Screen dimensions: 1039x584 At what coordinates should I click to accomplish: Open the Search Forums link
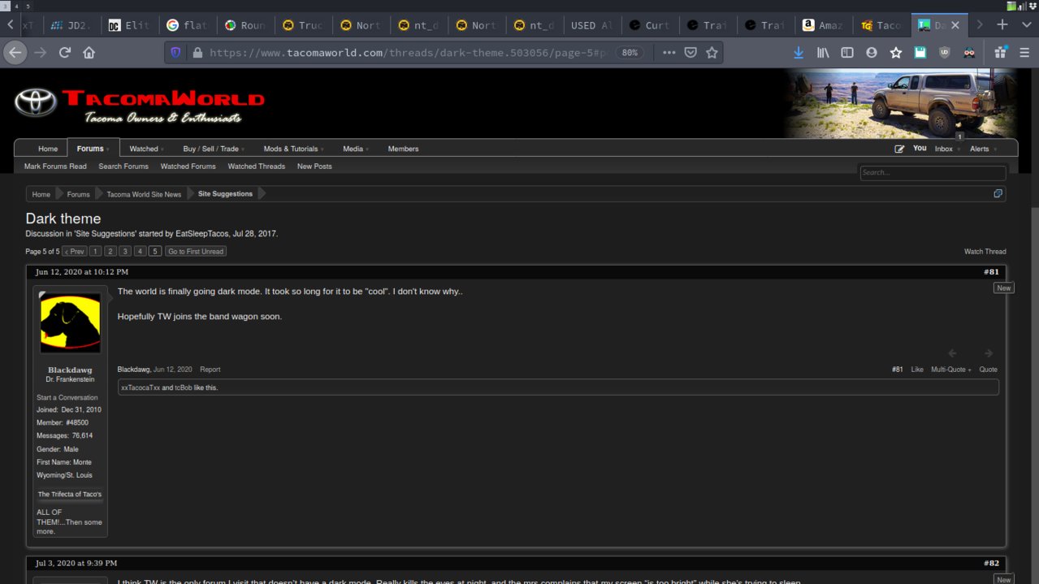pos(123,167)
